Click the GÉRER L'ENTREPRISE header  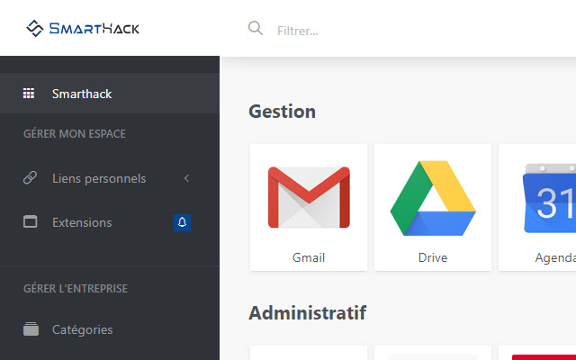click(x=76, y=289)
